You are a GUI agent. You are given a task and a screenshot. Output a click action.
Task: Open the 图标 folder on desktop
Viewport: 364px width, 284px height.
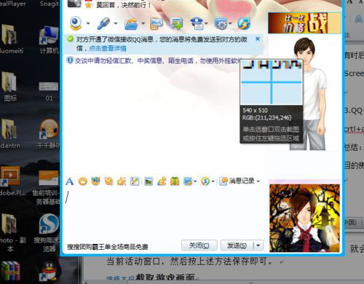(x=9, y=87)
